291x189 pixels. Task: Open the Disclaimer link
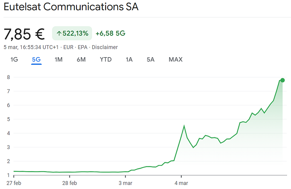pyautogui.click(x=105, y=47)
